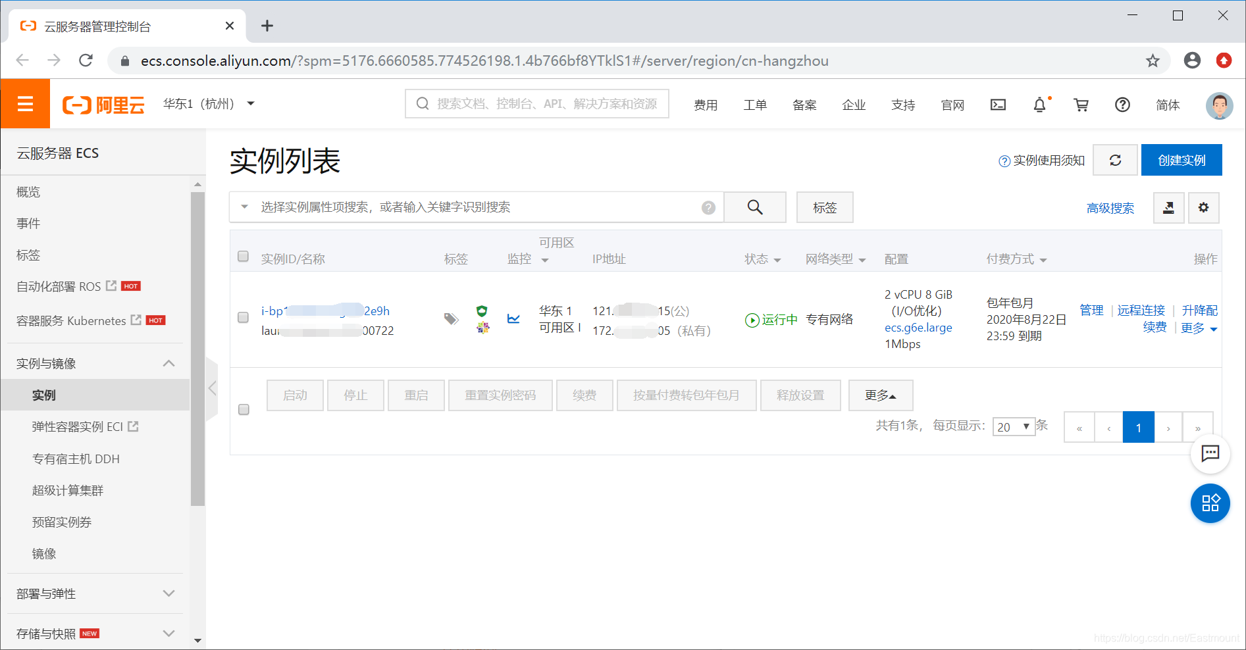This screenshot has width=1246, height=650.
Task: Check the i-bp instance row checkbox
Action: click(243, 317)
